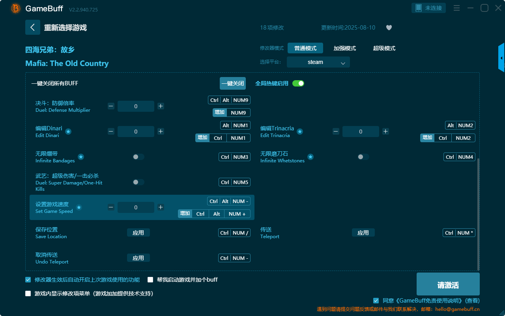
Task: Click the 更新时间:2025-08-10 text
Action: [348, 28]
